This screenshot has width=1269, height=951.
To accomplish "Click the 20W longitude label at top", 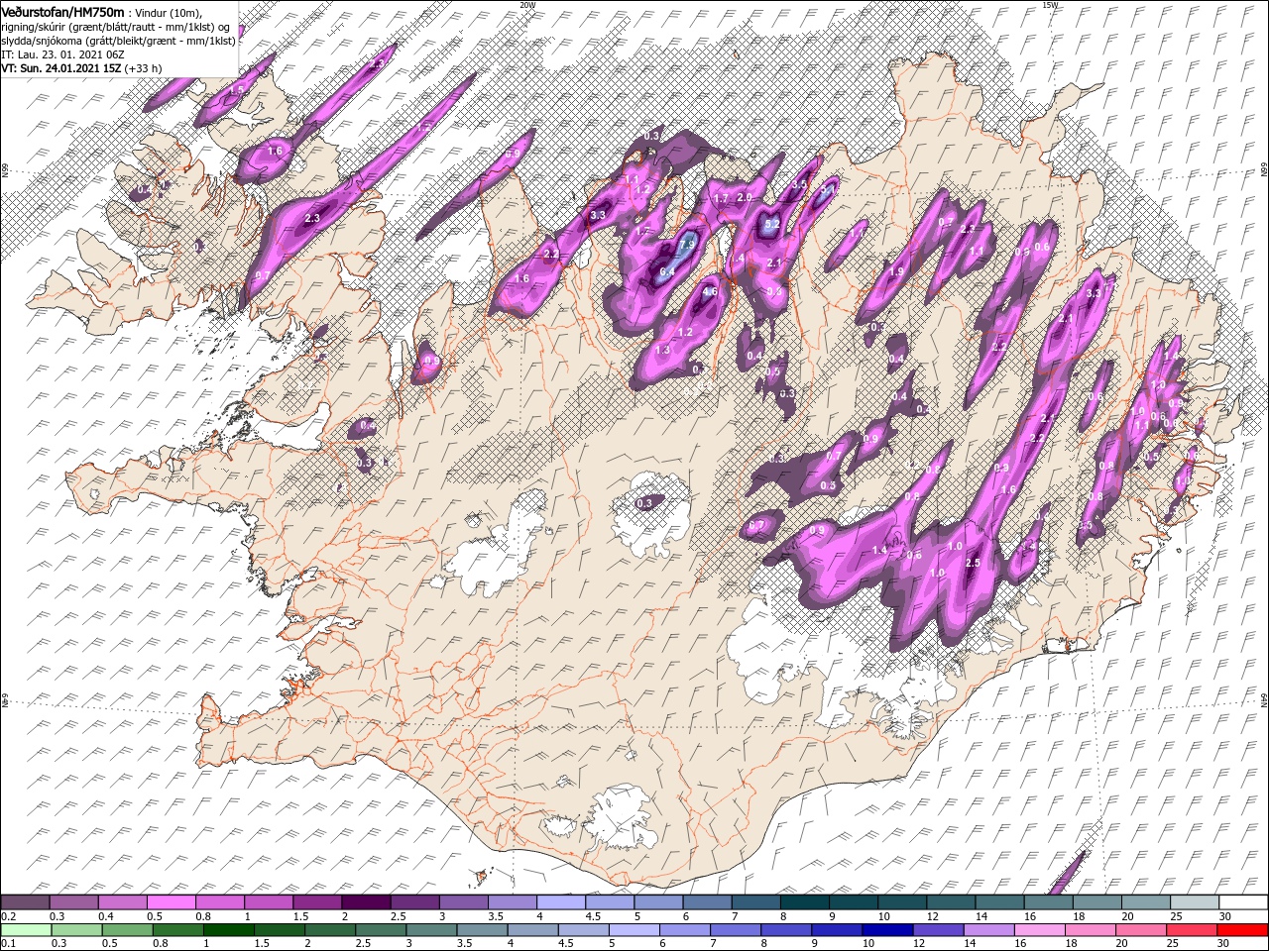I will [526, 5].
